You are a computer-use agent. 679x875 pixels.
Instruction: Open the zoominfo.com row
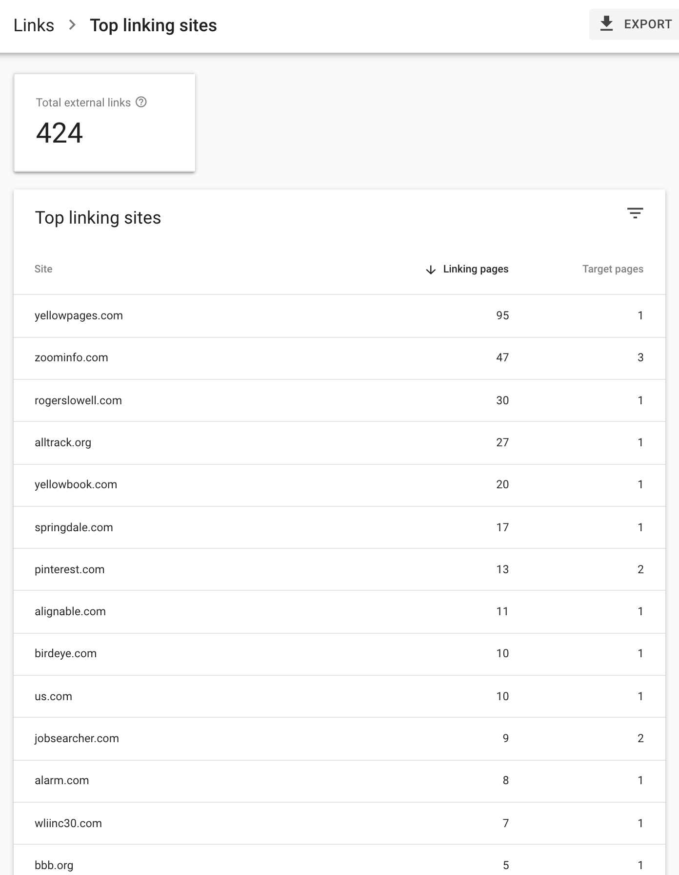(x=71, y=357)
